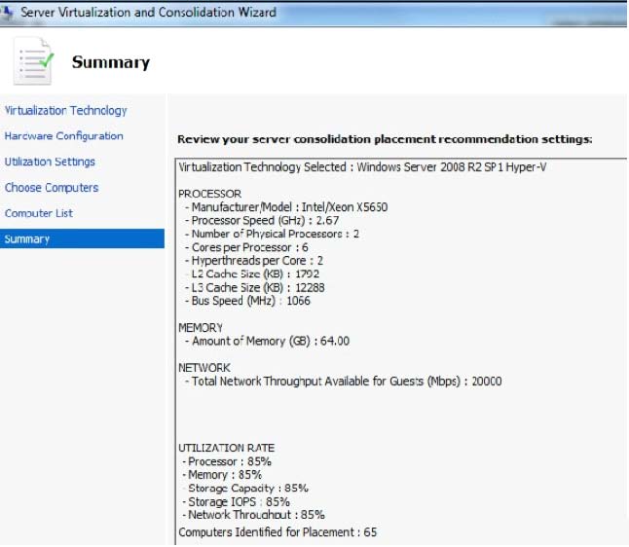The width and height of the screenshot is (629, 547).
Task: Click the Virtualization Technology Selected line
Action: (362, 166)
